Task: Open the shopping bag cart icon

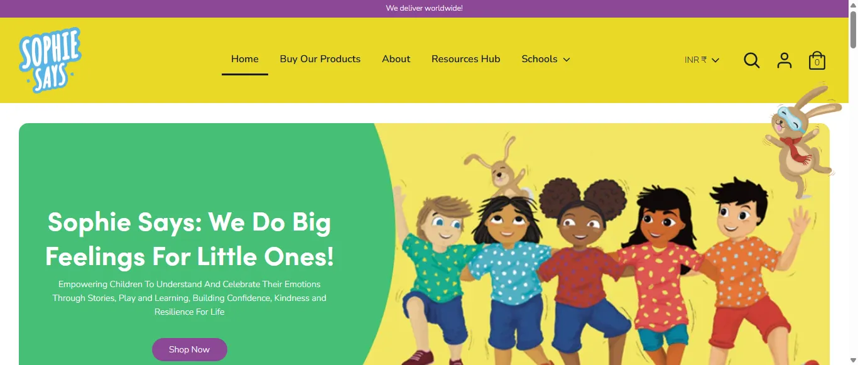Action: (x=817, y=60)
